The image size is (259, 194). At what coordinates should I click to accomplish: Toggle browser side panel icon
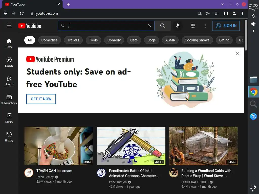(x=226, y=13)
